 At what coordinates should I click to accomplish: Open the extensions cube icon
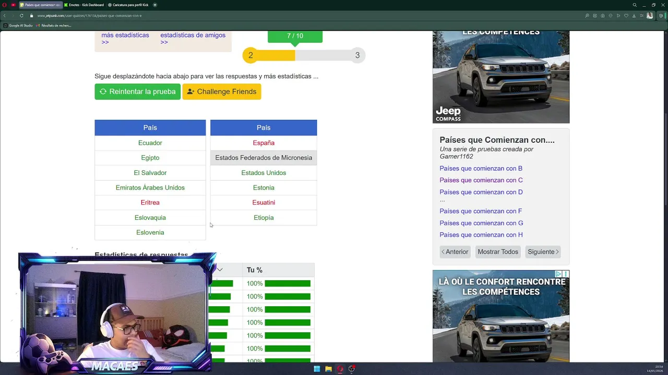pyautogui.click(x=661, y=16)
